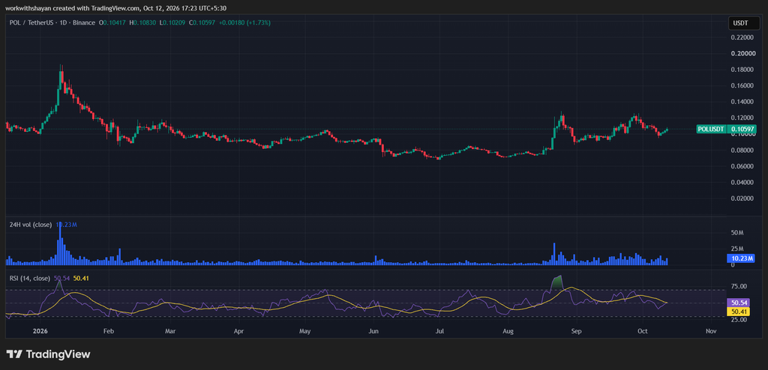Click the 0.20000 price axis label
The width and height of the screenshot is (768, 370).
point(742,53)
